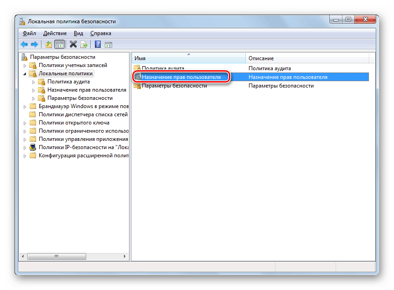Click the window title bar app icon
Screen dimensions: 394x290
[x=22, y=21]
